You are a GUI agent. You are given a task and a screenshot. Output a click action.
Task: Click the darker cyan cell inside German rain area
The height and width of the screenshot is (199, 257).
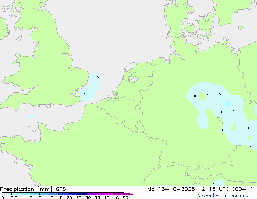click(227, 104)
